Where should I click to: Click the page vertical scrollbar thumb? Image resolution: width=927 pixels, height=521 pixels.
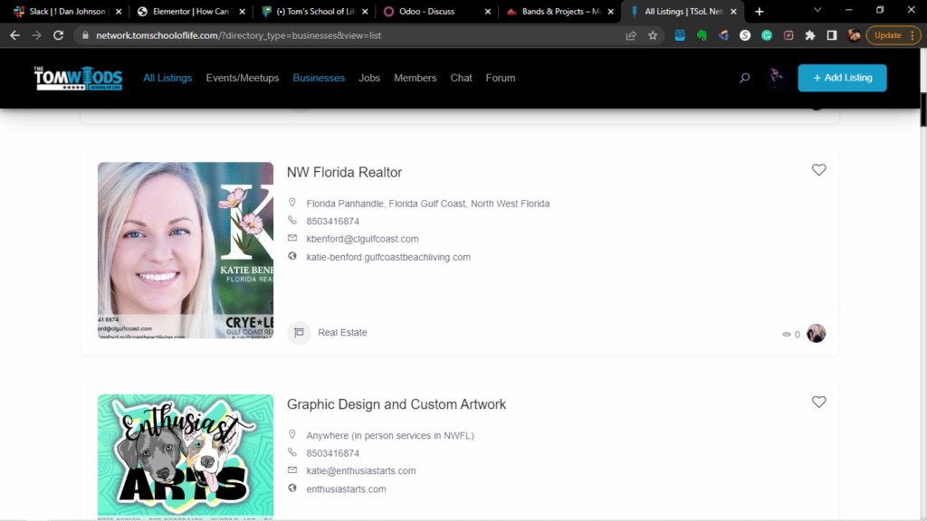pos(922,109)
